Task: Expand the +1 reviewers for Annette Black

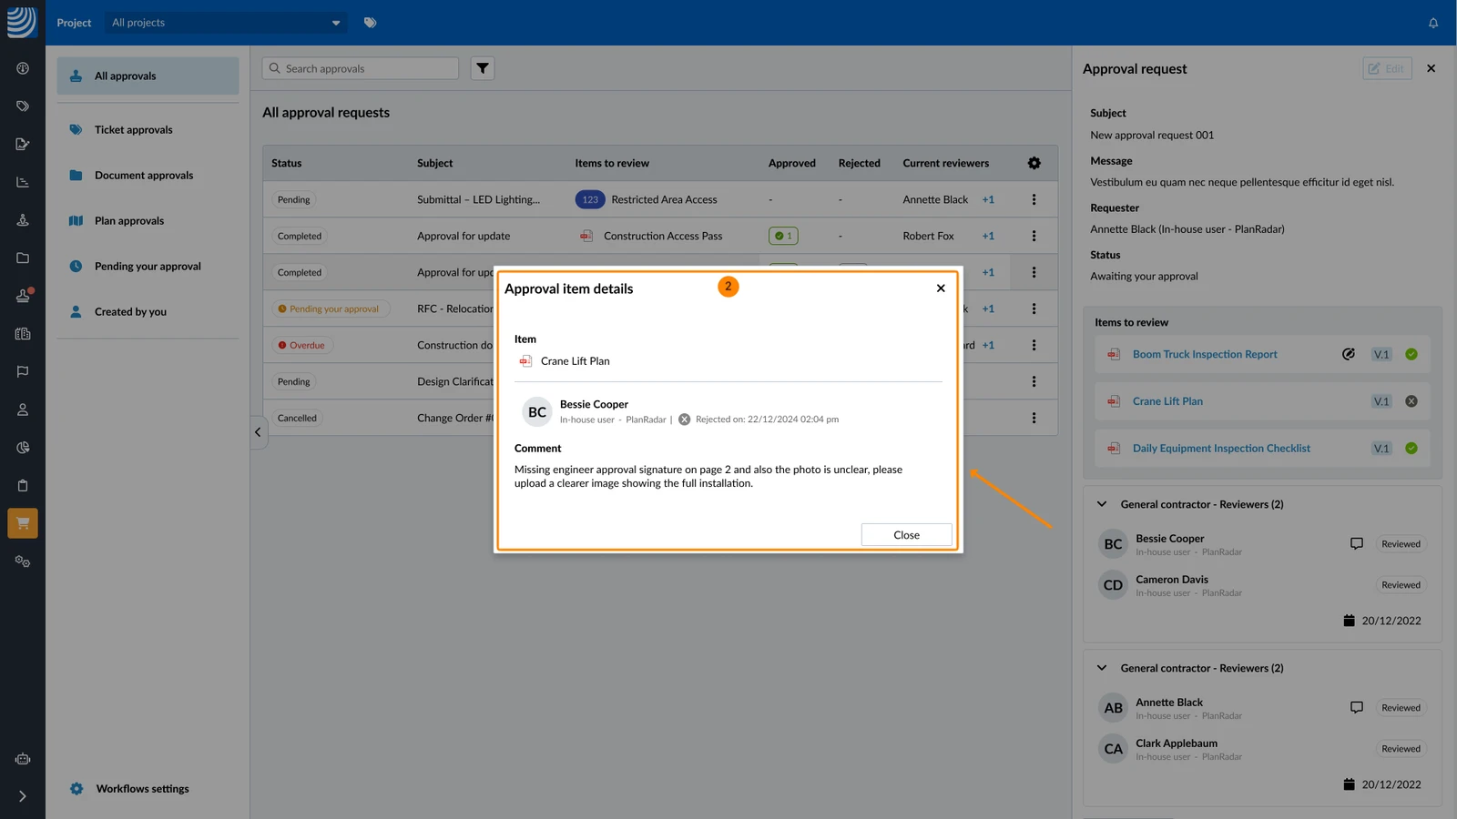Action: pyautogui.click(x=988, y=199)
